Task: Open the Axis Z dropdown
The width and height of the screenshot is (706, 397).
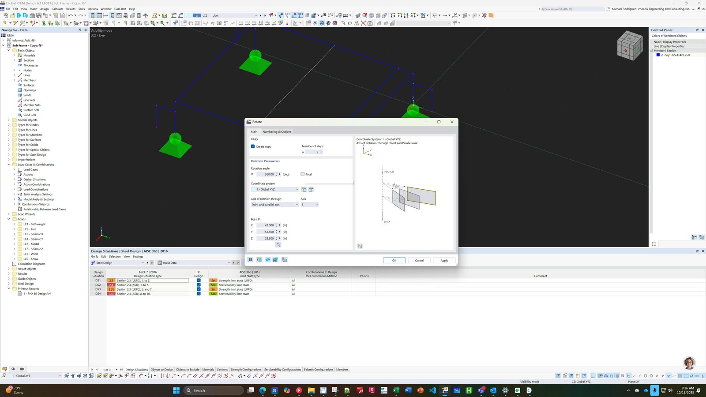Action: tap(309, 205)
